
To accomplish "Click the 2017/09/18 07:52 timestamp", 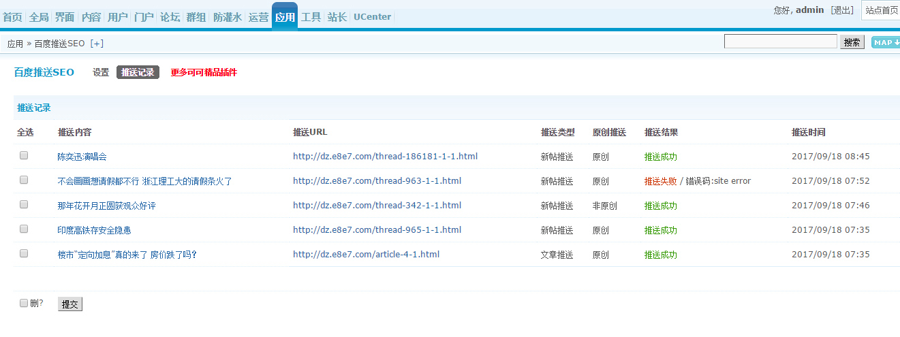I will point(831,180).
